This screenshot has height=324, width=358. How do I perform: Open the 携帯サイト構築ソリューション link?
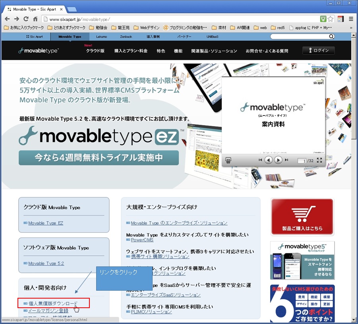[160, 256]
